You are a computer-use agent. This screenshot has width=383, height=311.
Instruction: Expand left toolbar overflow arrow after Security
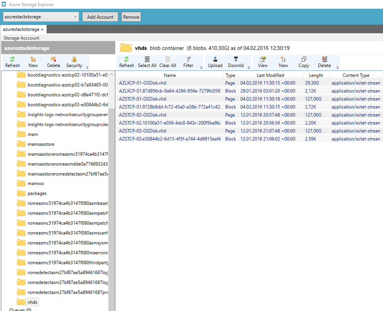click(87, 67)
